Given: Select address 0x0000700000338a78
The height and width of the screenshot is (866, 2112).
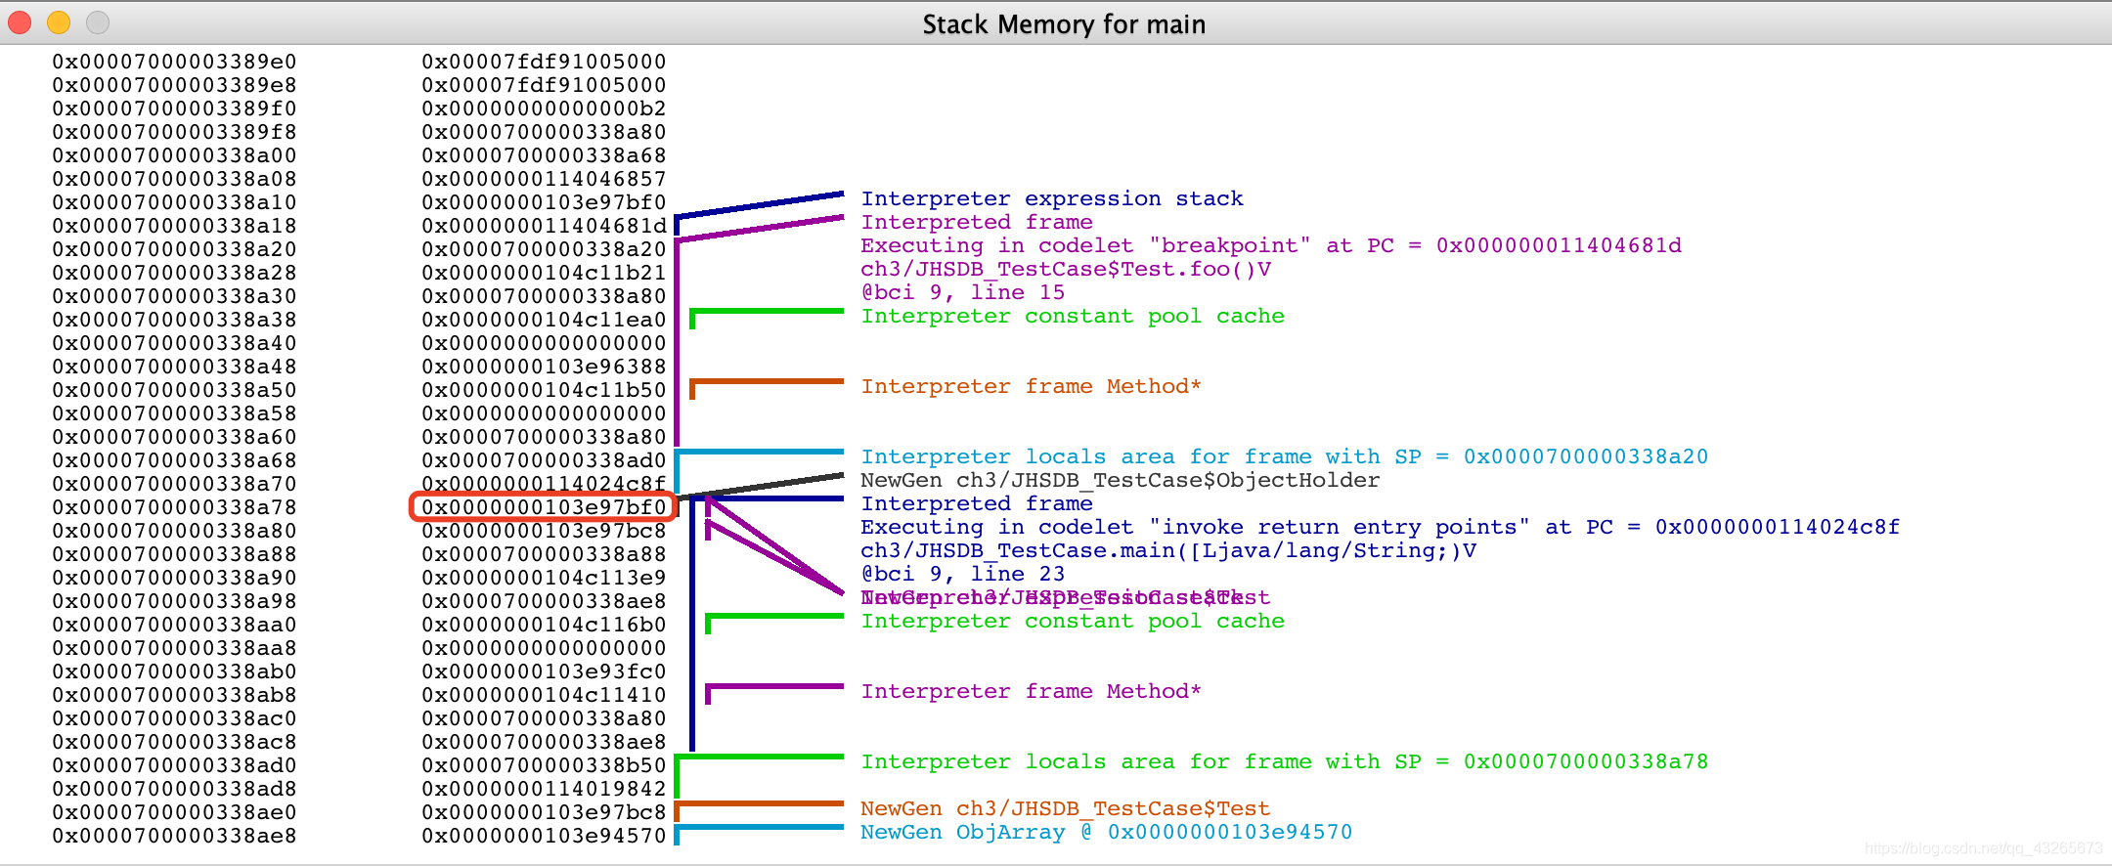Looking at the screenshot, I should [174, 507].
